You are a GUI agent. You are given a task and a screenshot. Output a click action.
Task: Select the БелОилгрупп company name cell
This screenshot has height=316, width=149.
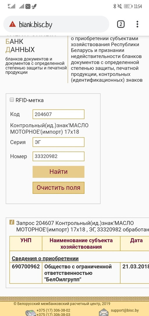pos(81,273)
